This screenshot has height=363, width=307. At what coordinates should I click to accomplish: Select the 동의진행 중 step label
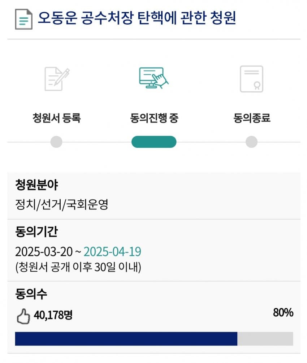click(x=154, y=118)
